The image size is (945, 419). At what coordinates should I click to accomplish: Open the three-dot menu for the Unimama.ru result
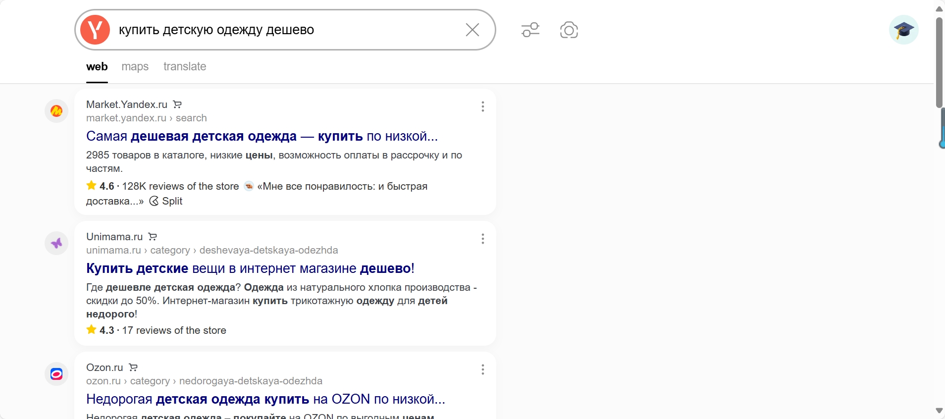coord(483,239)
